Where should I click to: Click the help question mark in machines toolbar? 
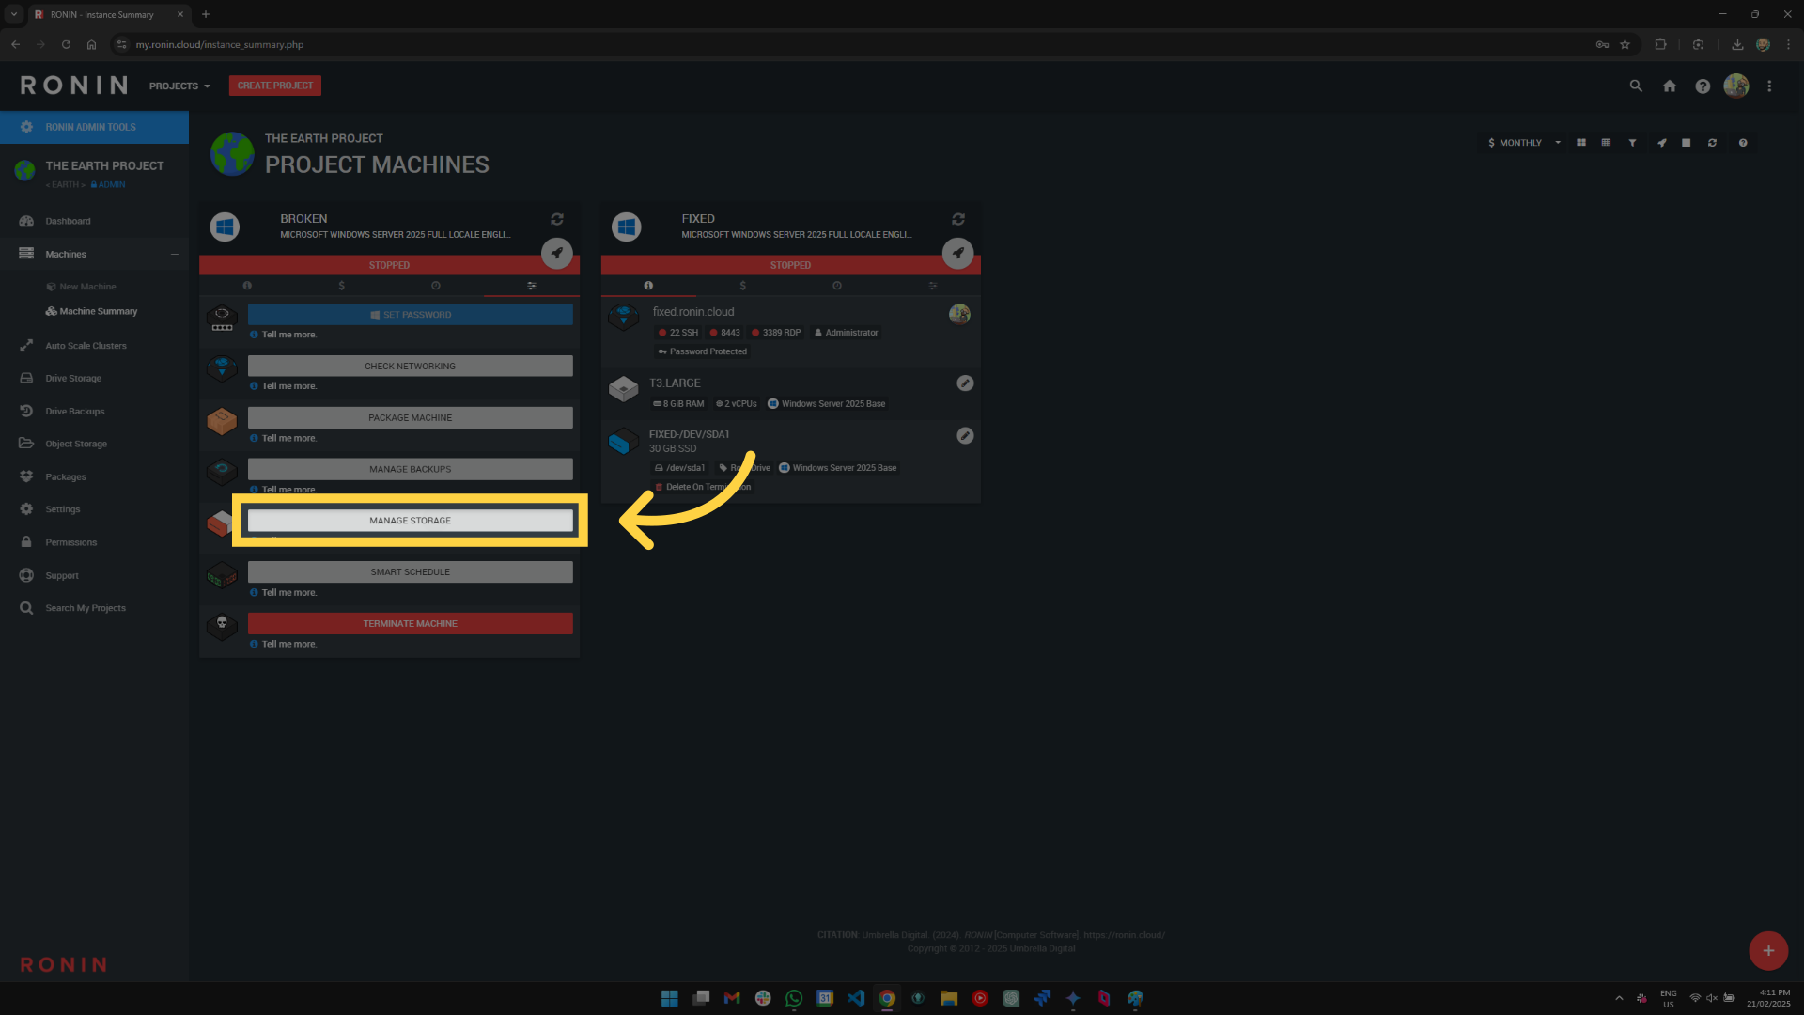coord(1743,143)
